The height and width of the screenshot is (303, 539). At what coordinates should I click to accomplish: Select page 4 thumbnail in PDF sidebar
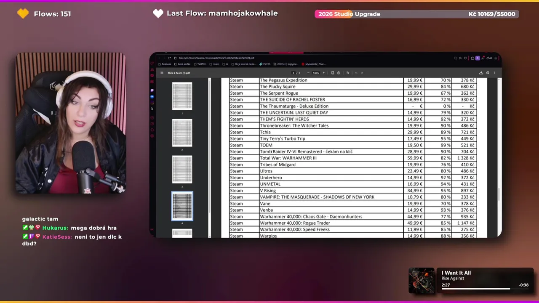[x=182, y=206]
